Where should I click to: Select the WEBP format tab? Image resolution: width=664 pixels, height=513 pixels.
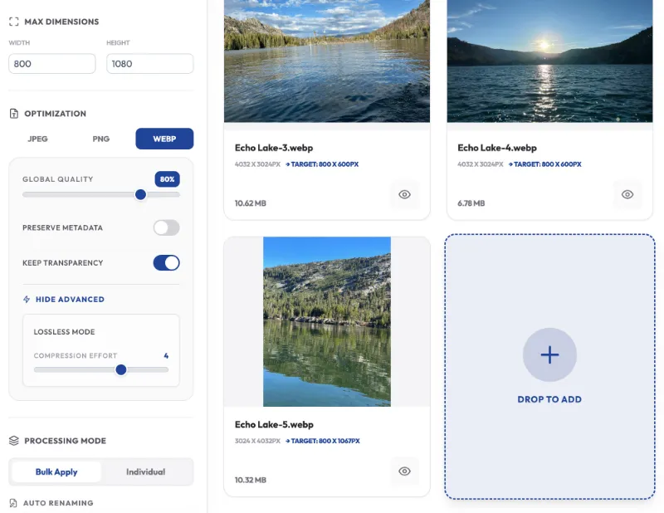tap(164, 139)
